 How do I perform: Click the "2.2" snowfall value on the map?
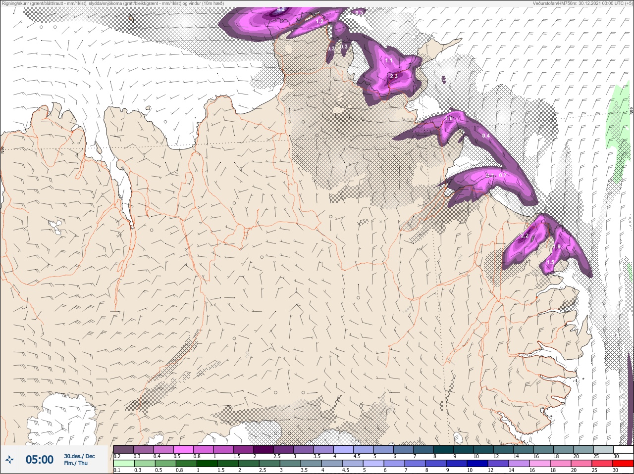[x=525, y=236]
